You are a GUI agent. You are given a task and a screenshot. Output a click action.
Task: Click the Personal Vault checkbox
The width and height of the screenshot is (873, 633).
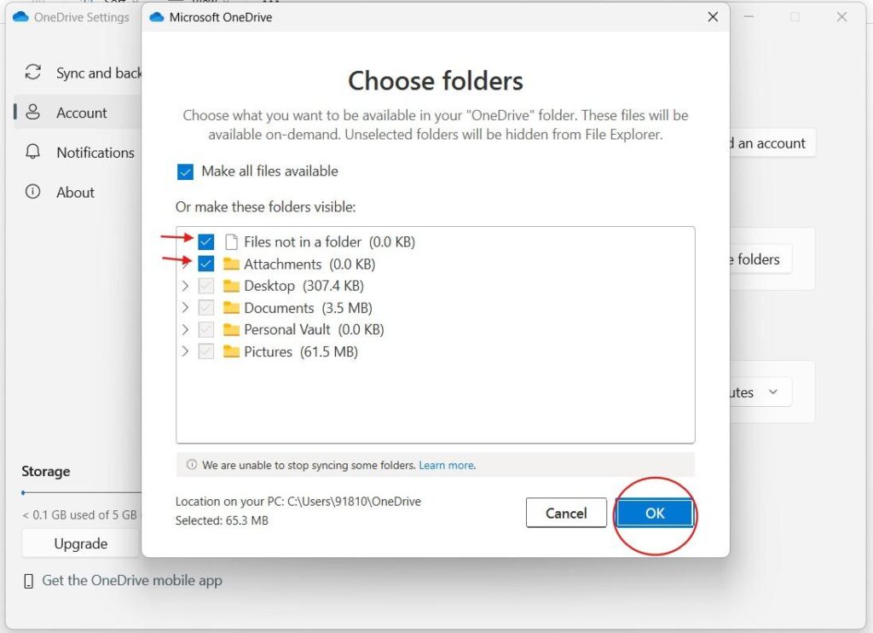click(206, 330)
